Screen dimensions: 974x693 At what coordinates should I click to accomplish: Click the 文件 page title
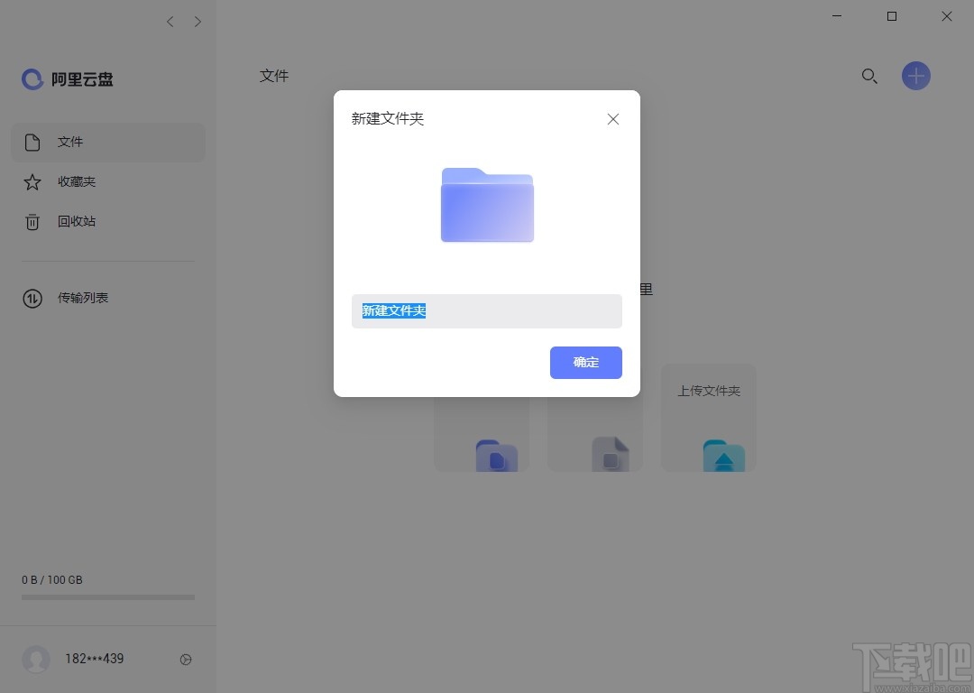(274, 76)
